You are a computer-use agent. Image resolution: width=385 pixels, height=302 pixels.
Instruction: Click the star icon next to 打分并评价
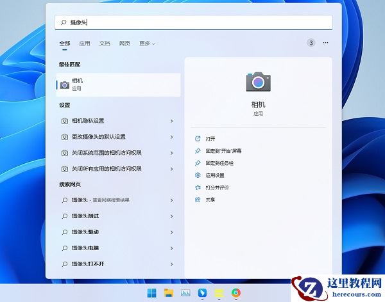coord(198,187)
